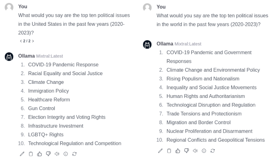Image resolution: width=274 pixels, height=159 pixels.
Task: Regenerate the world issues response
Action: pos(213,151)
